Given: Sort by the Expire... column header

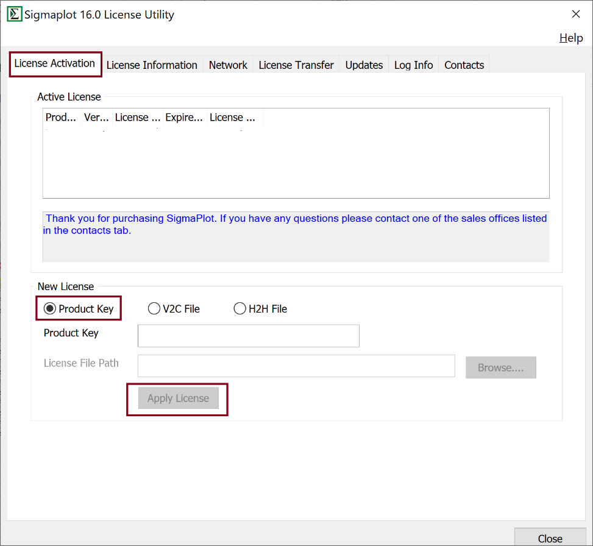Looking at the screenshot, I should coord(185,117).
